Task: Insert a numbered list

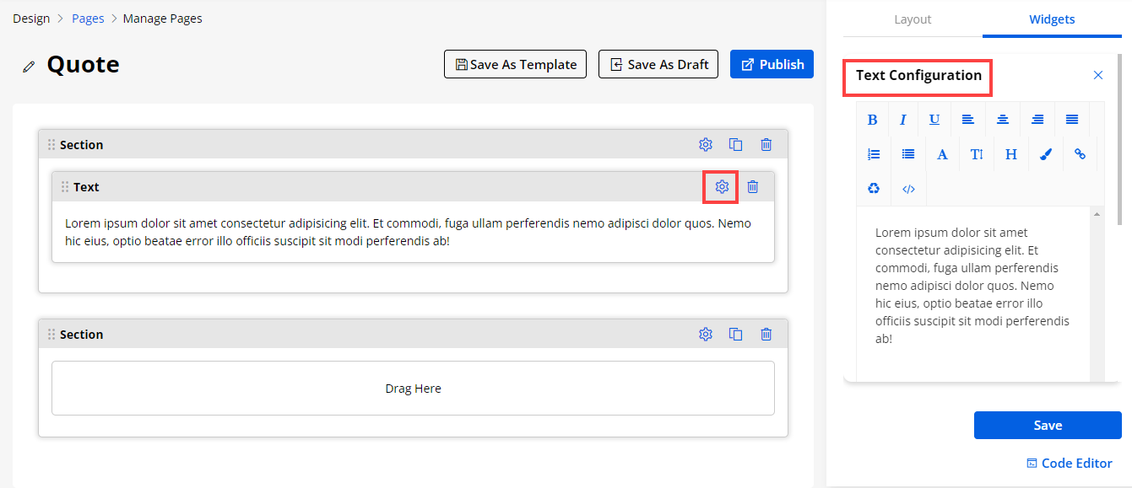Action: click(874, 154)
